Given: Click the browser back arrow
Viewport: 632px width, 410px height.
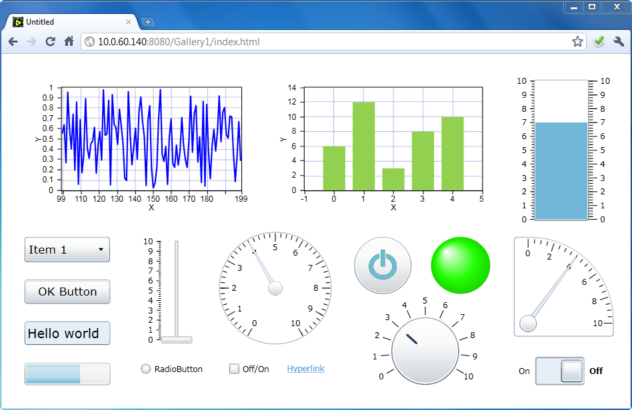Looking at the screenshot, I should (13, 42).
